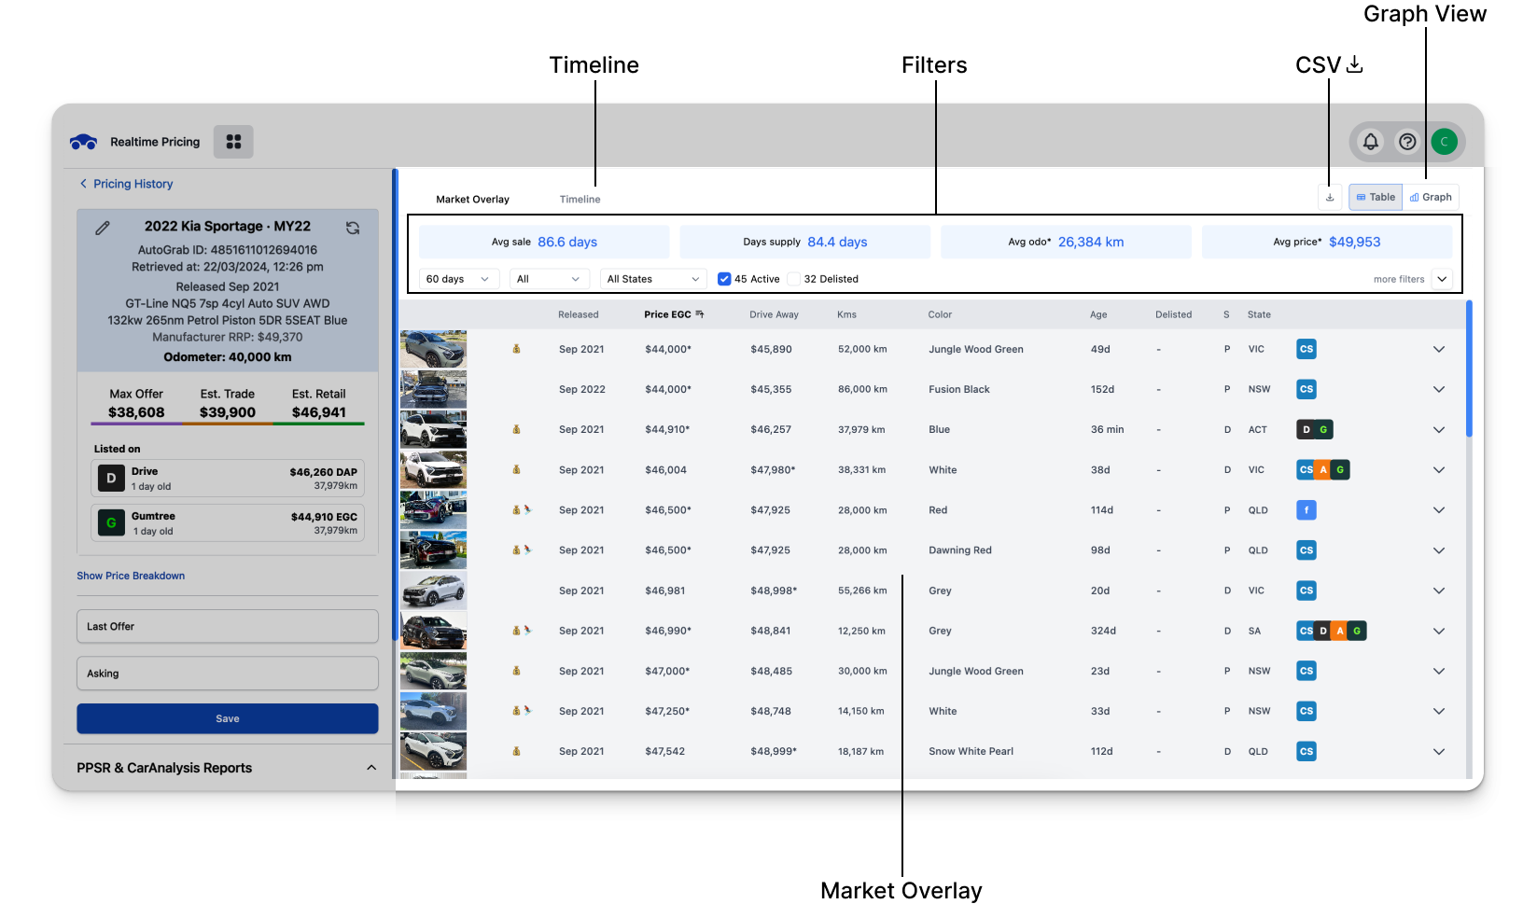Open Show Price Breakdown link

tap(131, 576)
